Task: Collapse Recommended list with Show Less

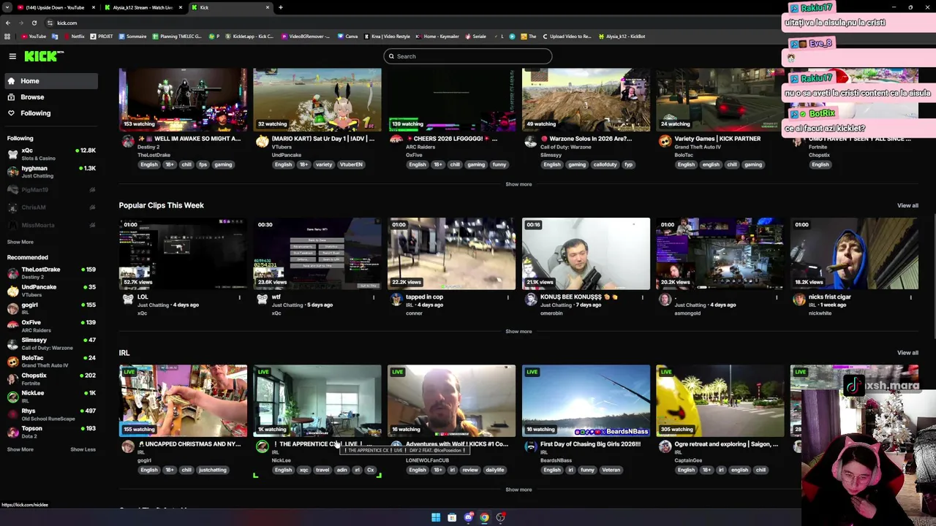Action: pos(83,449)
